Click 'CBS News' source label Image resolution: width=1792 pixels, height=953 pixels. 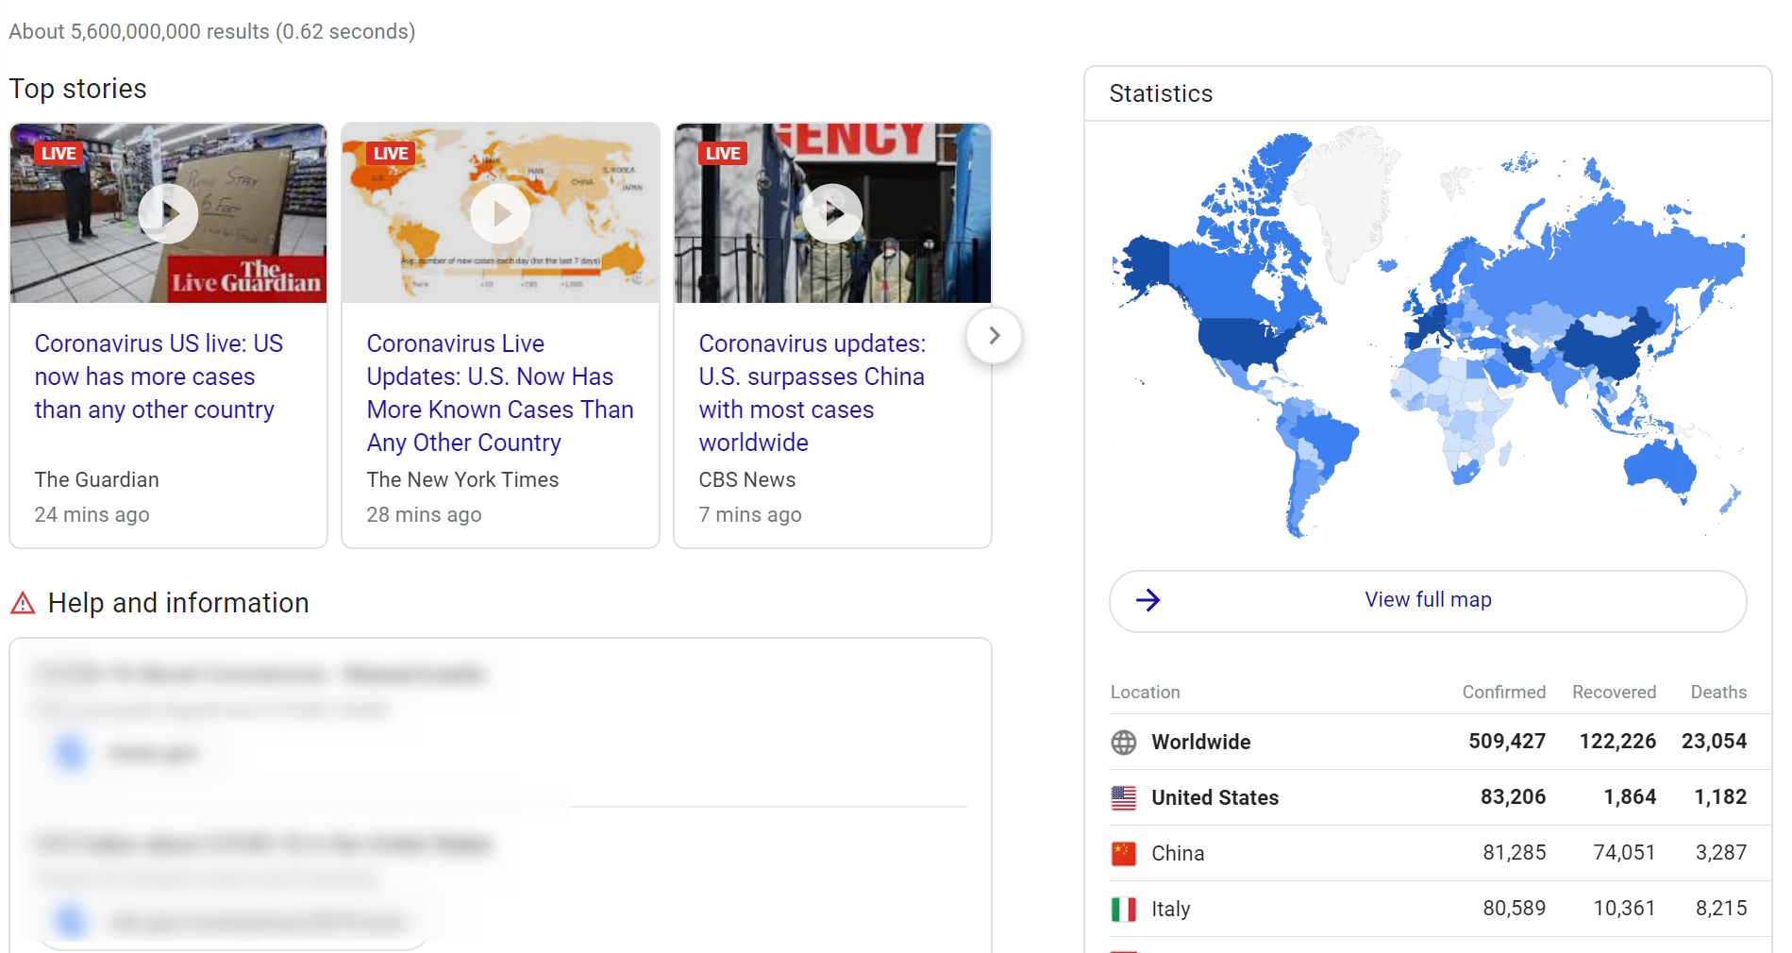pos(746,480)
